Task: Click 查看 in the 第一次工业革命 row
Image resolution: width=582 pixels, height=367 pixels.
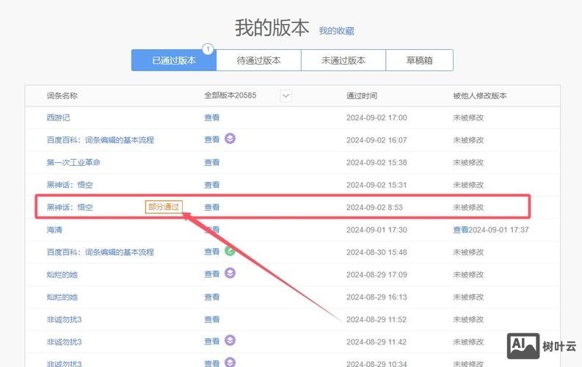Action: pos(212,162)
